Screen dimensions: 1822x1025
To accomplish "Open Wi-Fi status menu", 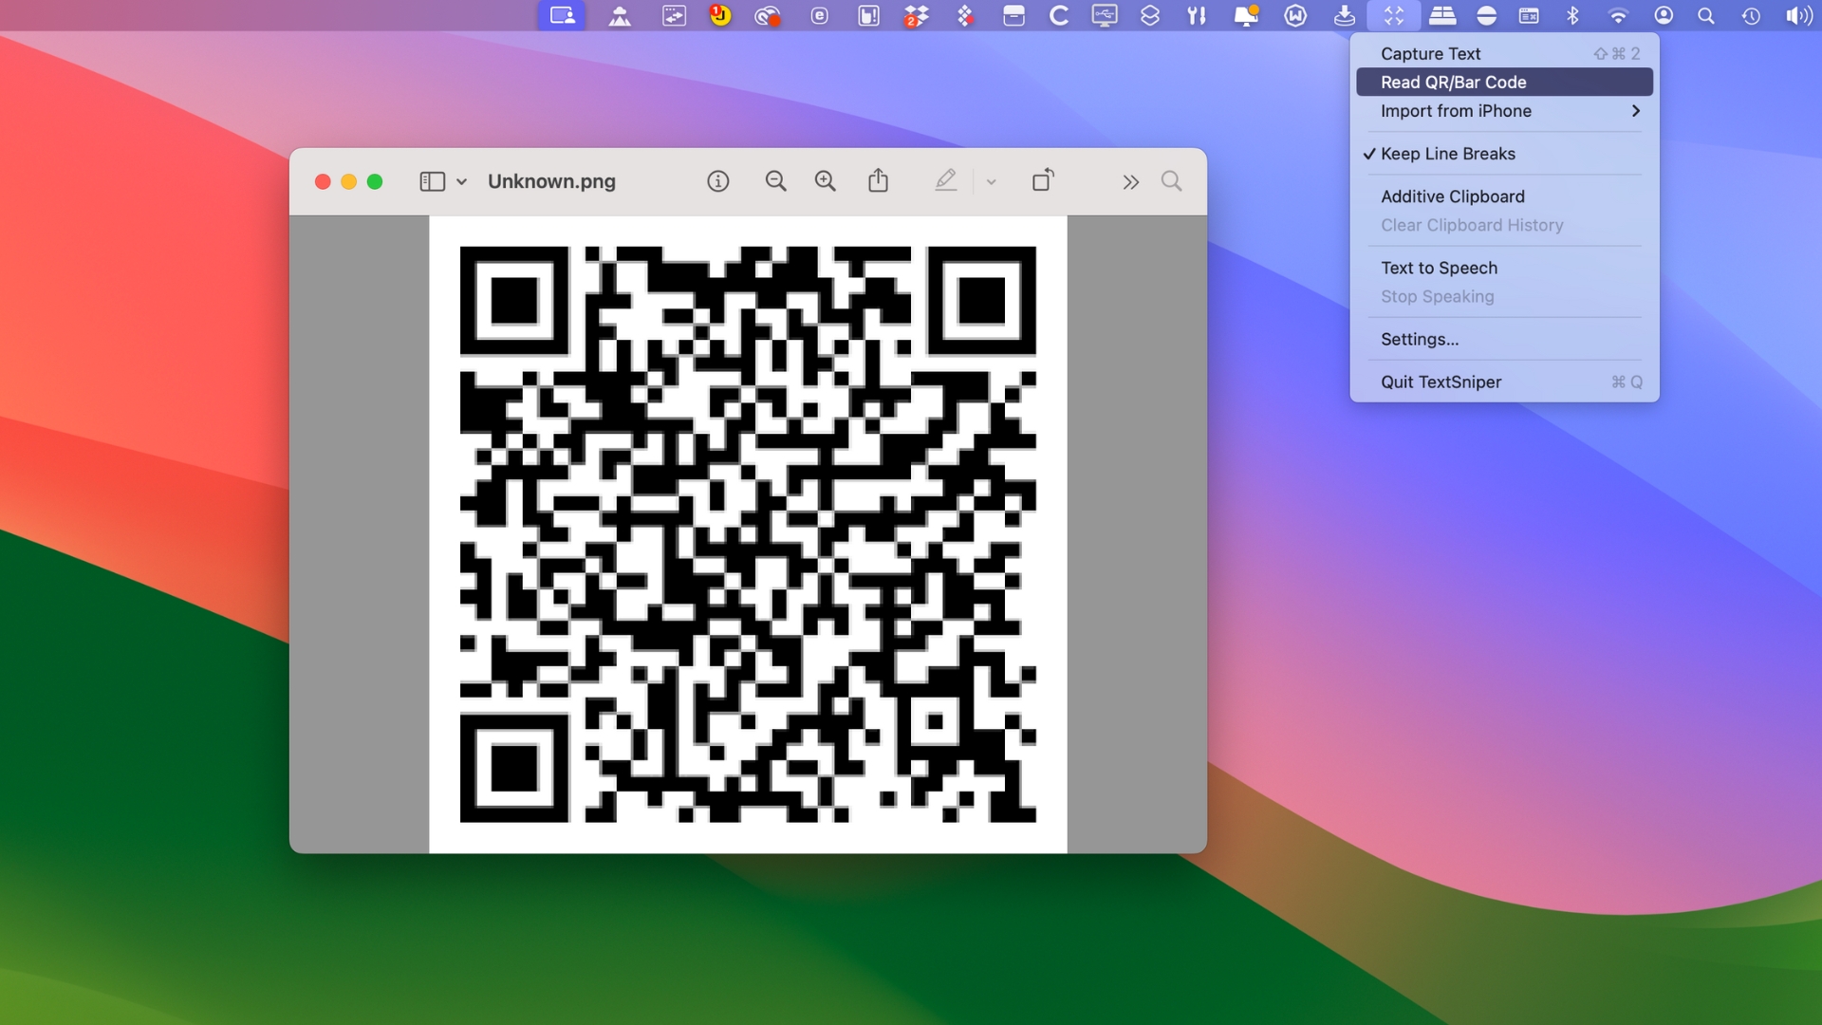I will pyautogui.click(x=1618, y=15).
